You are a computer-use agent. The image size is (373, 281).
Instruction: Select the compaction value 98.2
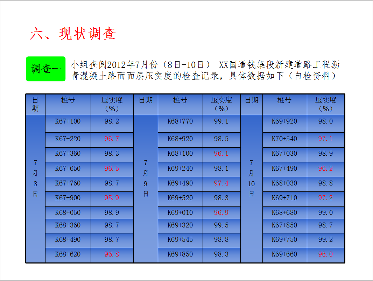[112, 121]
